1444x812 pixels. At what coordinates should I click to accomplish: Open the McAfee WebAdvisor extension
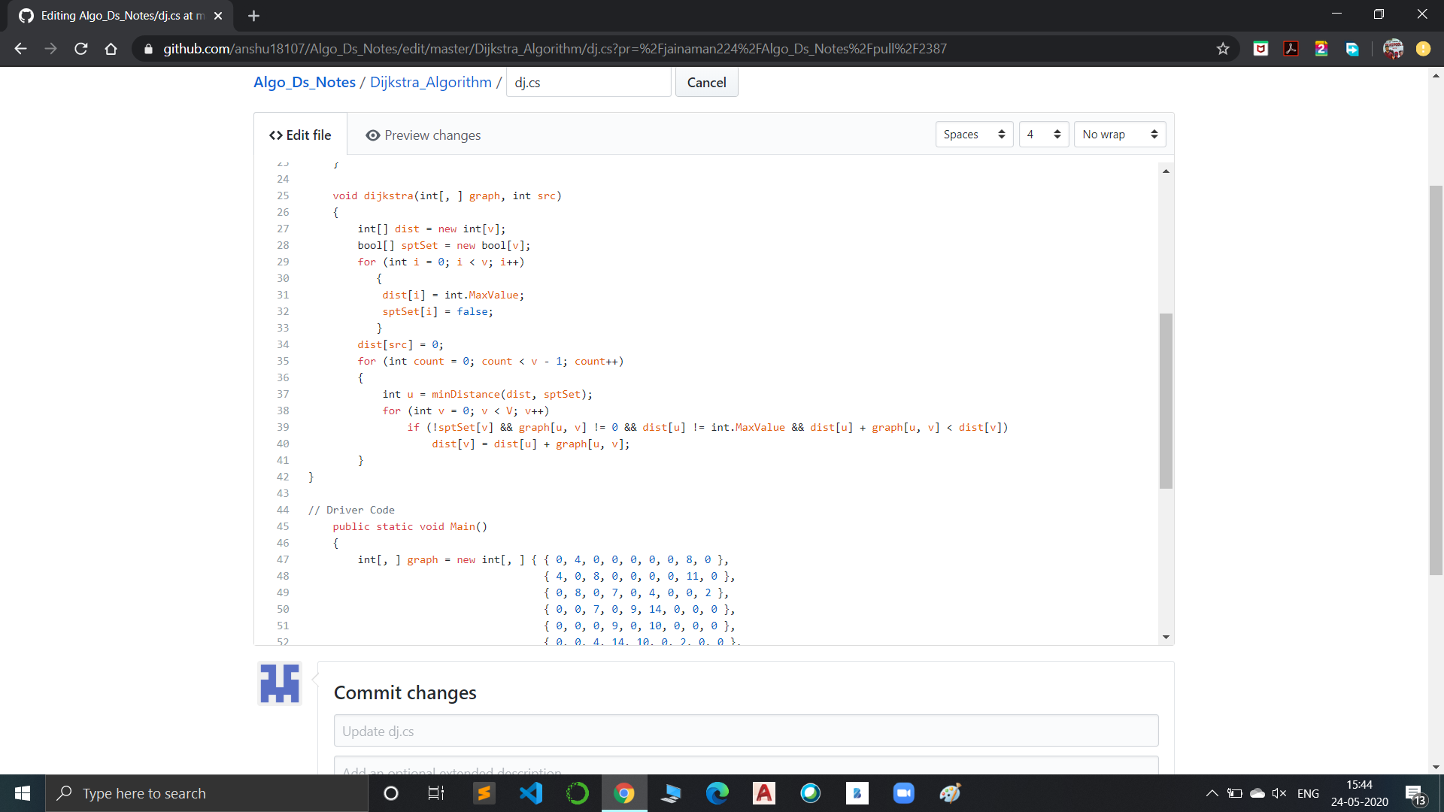pyautogui.click(x=1260, y=48)
